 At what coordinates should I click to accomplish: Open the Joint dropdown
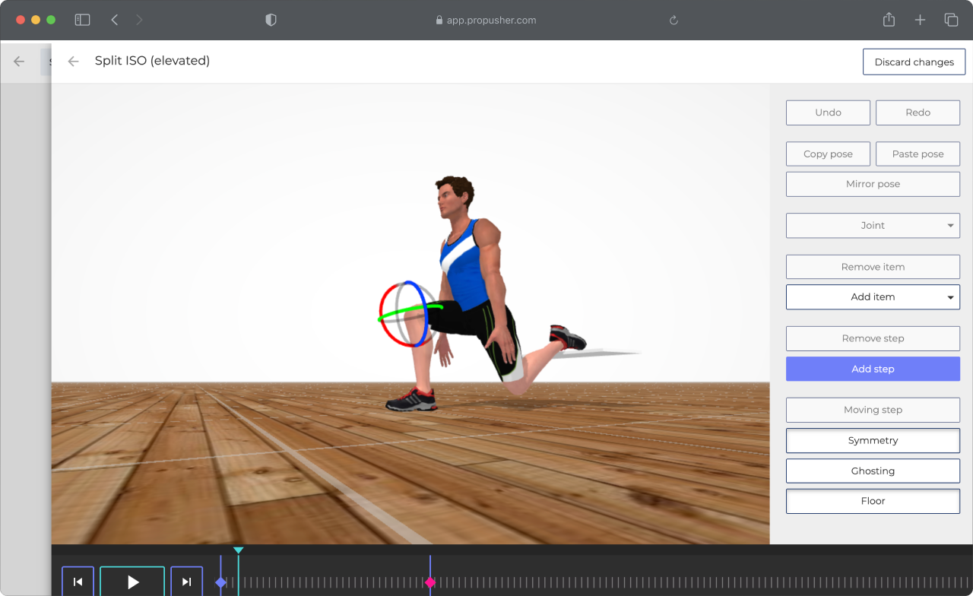coord(873,226)
